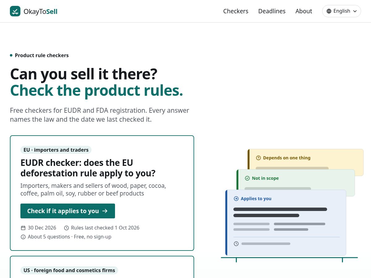
Task: Click calendar icon beside 30 Dec 2026
Action: click(23, 228)
